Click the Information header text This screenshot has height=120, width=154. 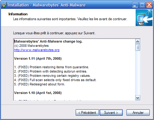click(18, 14)
